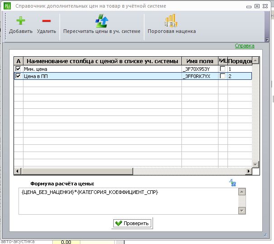The height and width of the screenshot is (244, 274).
Task: Toggle active checkbox for Мин. цена row
Action: [x=18, y=69]
